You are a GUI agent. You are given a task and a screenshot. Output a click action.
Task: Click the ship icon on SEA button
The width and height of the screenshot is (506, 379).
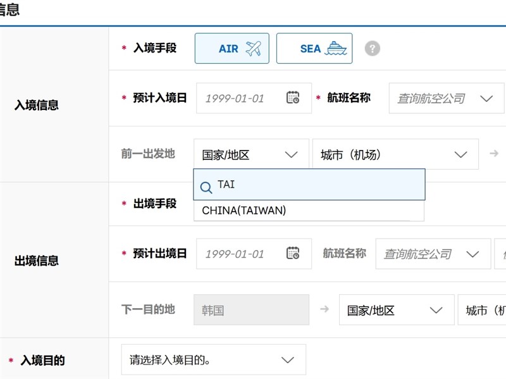[x=336, y=49]
